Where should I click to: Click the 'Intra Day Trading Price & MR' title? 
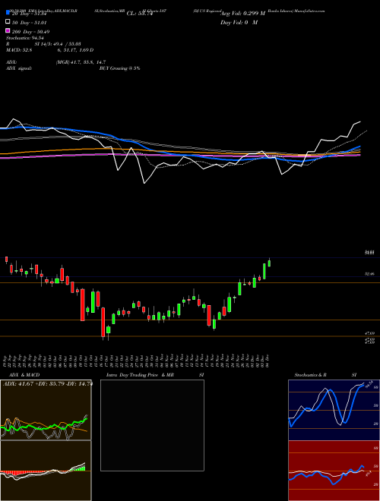pos(140,375)
